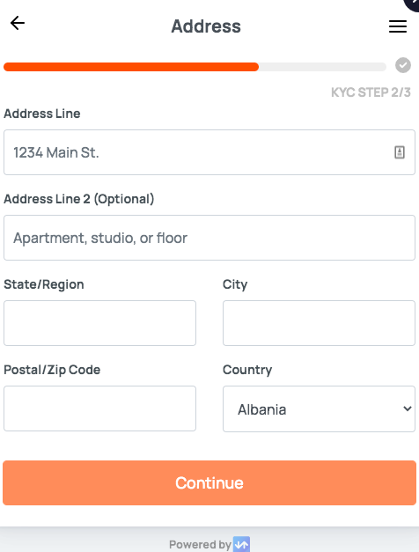
Task: Expand the Country chevron arrow
Action: tap(408, 408)
